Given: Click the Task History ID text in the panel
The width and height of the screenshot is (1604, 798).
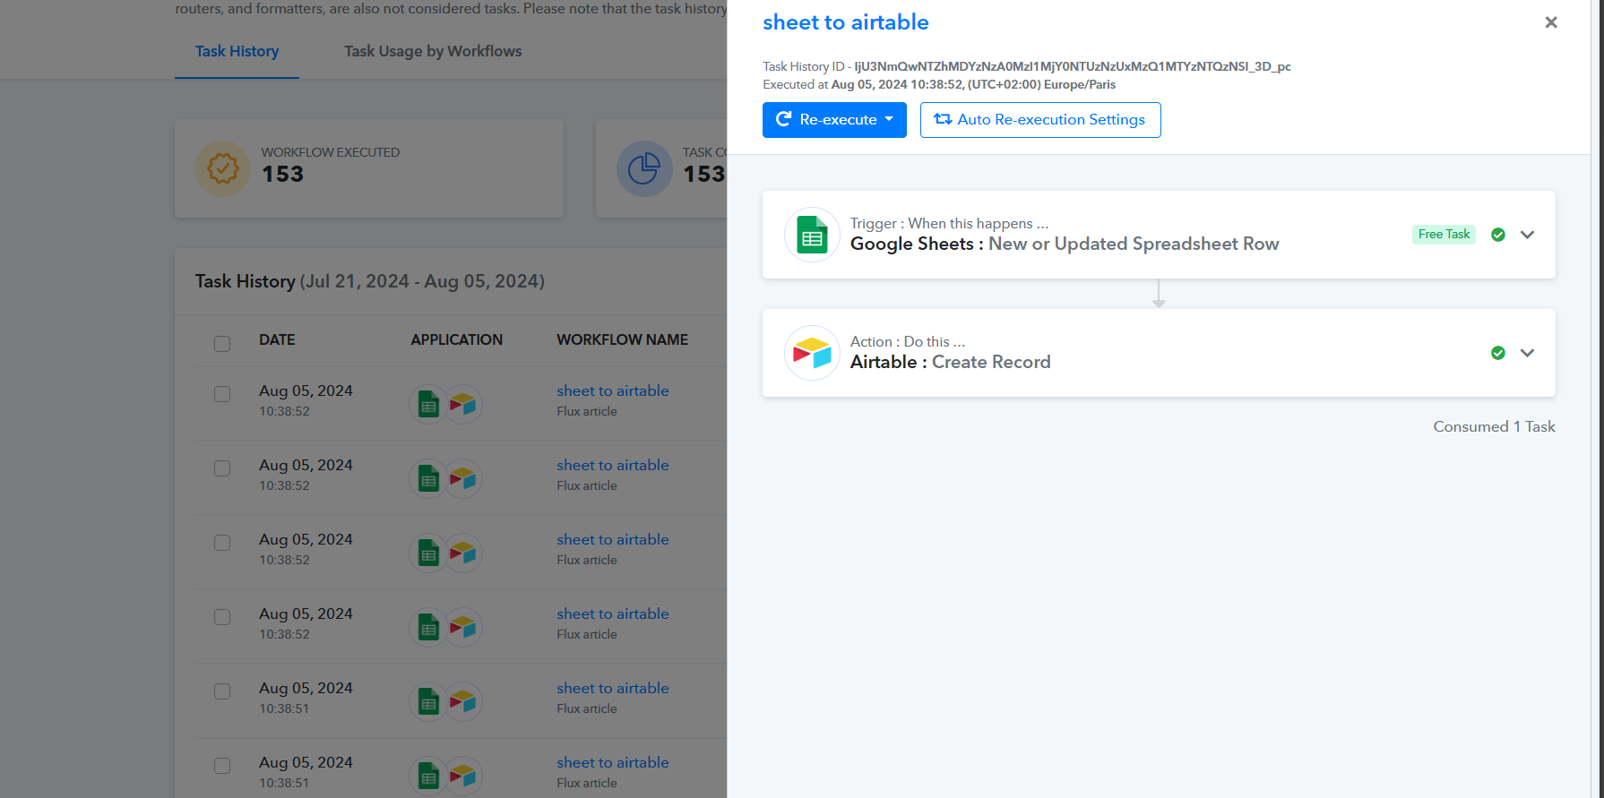Looking at the screenshot, I should pyautogui.click(x=1027, y=66).
